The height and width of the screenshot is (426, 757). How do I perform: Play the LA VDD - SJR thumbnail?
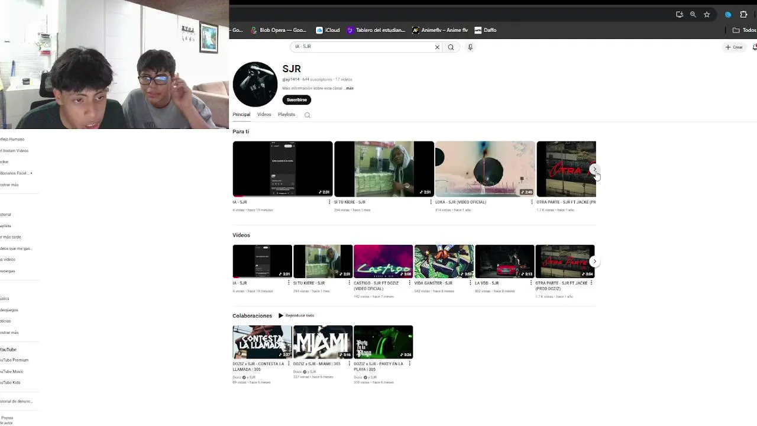[504, 262]
